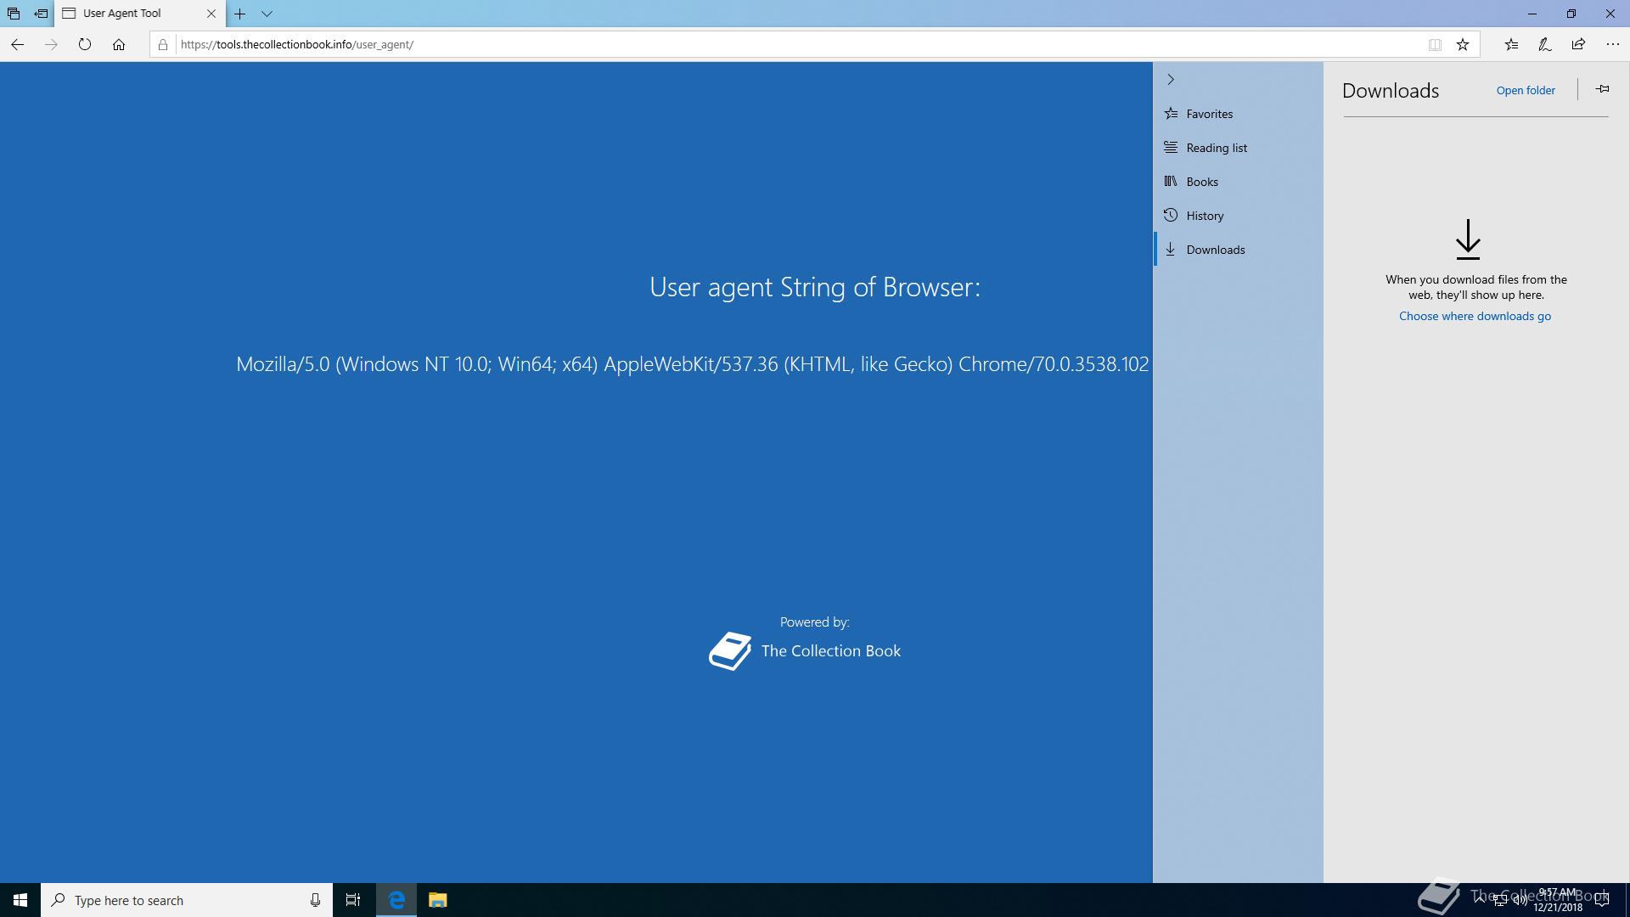Click the Share this page icon
Image resolution: width=1630 pixels, height=917 pixels.
pos(1578,44)
